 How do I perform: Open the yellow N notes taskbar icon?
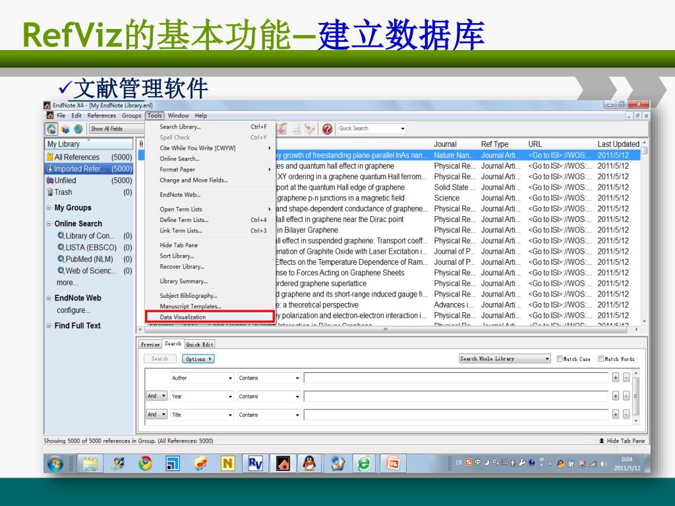pos(227,463)
